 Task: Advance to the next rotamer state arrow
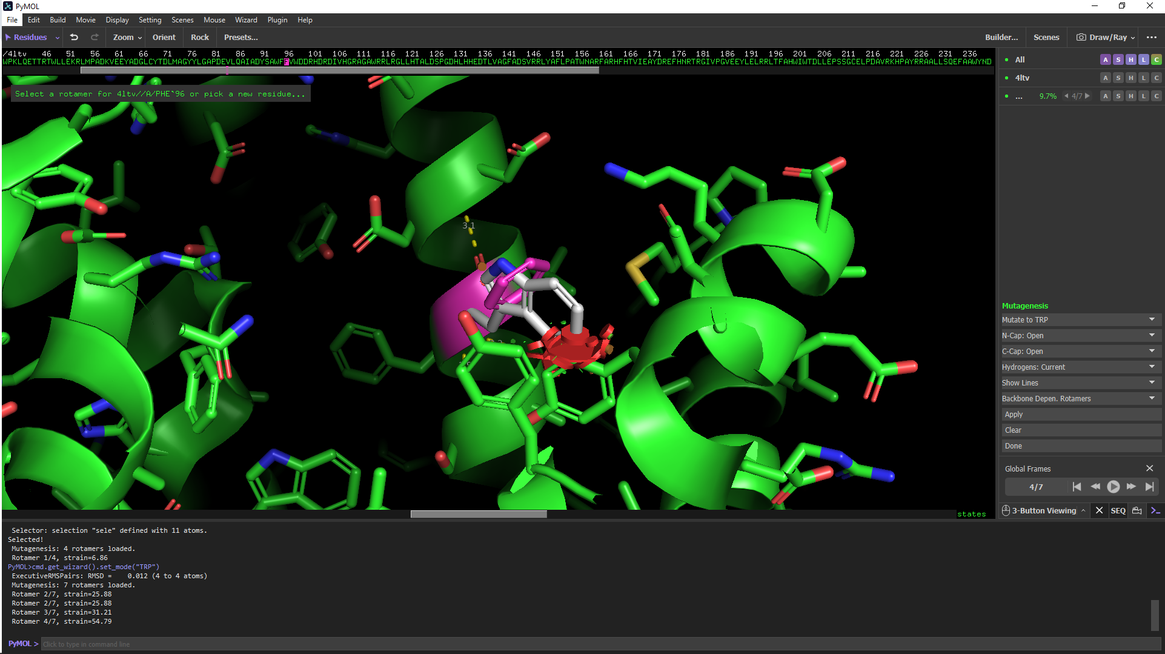tap(1087, 96)
